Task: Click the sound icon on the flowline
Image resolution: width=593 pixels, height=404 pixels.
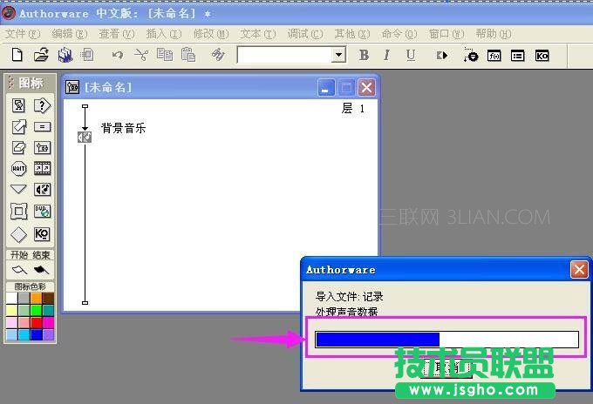Action: coord(85,137)
